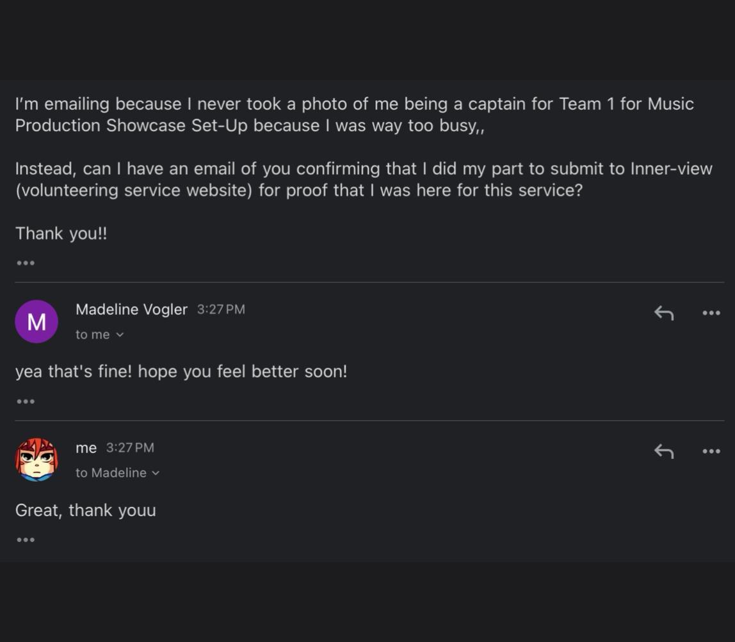The width and height of the screenshot is (735, 642).
Task: Click the sender name "me"
Action: [x=86, y=448]
